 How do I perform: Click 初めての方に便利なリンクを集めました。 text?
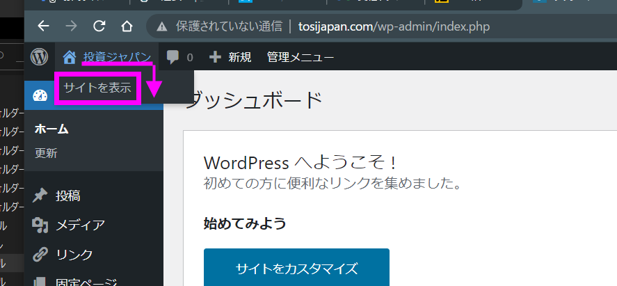click(332, 183)
